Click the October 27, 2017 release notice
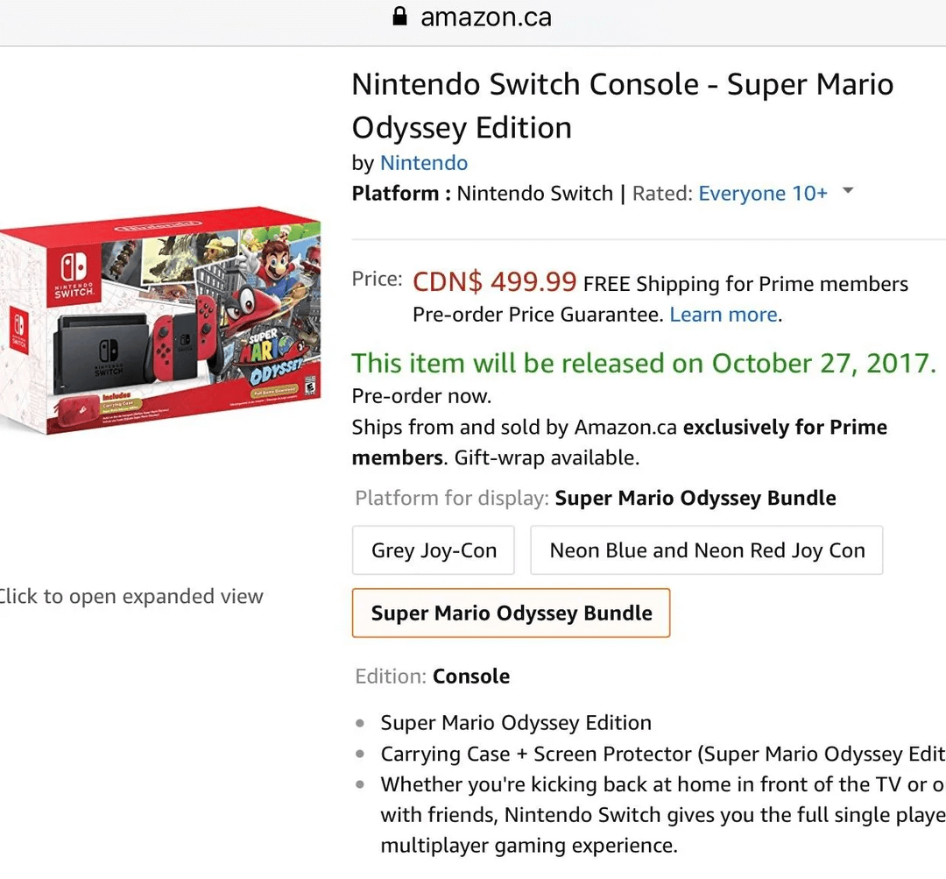The height and width of the screenshot is (879, 946). coord(644,363)
